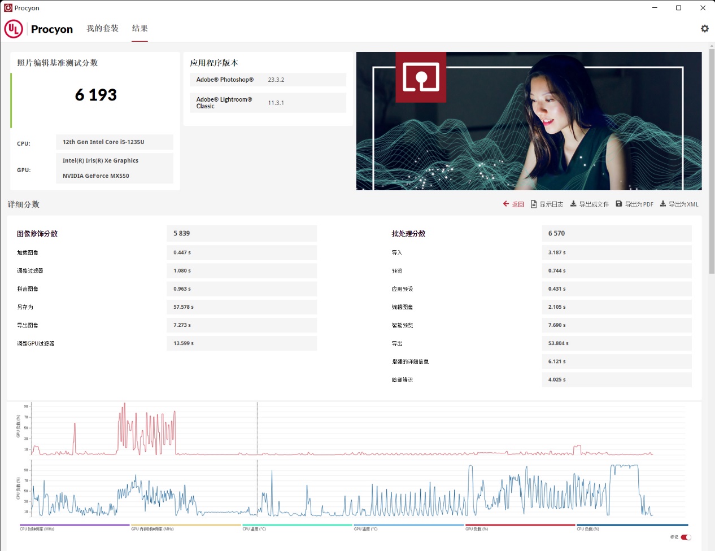
Task: Toggle the 标记 markers switch
Action: pyautogui.click(x=686, y=537)
